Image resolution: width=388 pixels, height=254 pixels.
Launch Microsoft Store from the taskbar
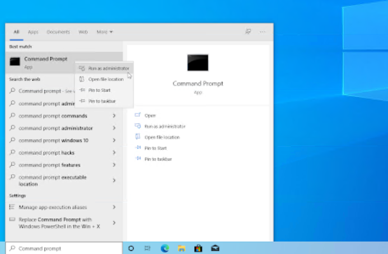tap(198, 248)
